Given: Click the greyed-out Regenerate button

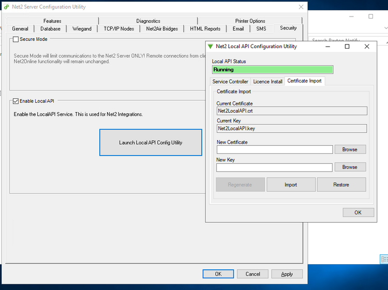Looking at the screenshot, I should [x=240, y=185].
